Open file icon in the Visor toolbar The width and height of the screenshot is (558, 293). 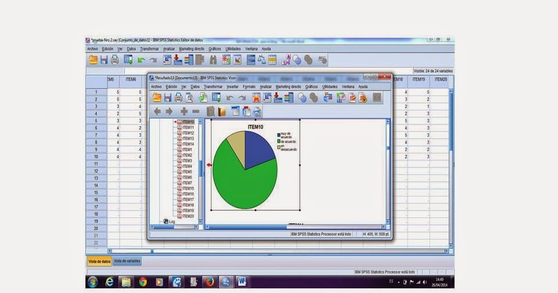(157, 98)
